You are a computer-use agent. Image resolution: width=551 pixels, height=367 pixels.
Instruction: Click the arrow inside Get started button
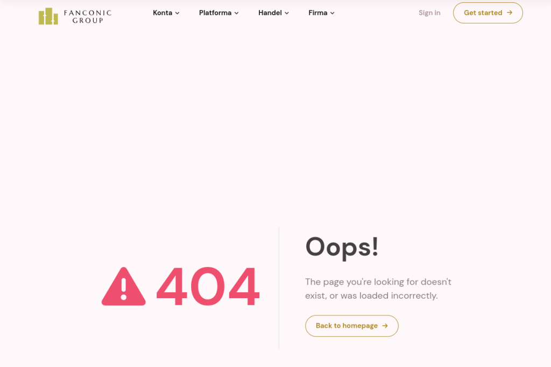click(x=510, y=13)
